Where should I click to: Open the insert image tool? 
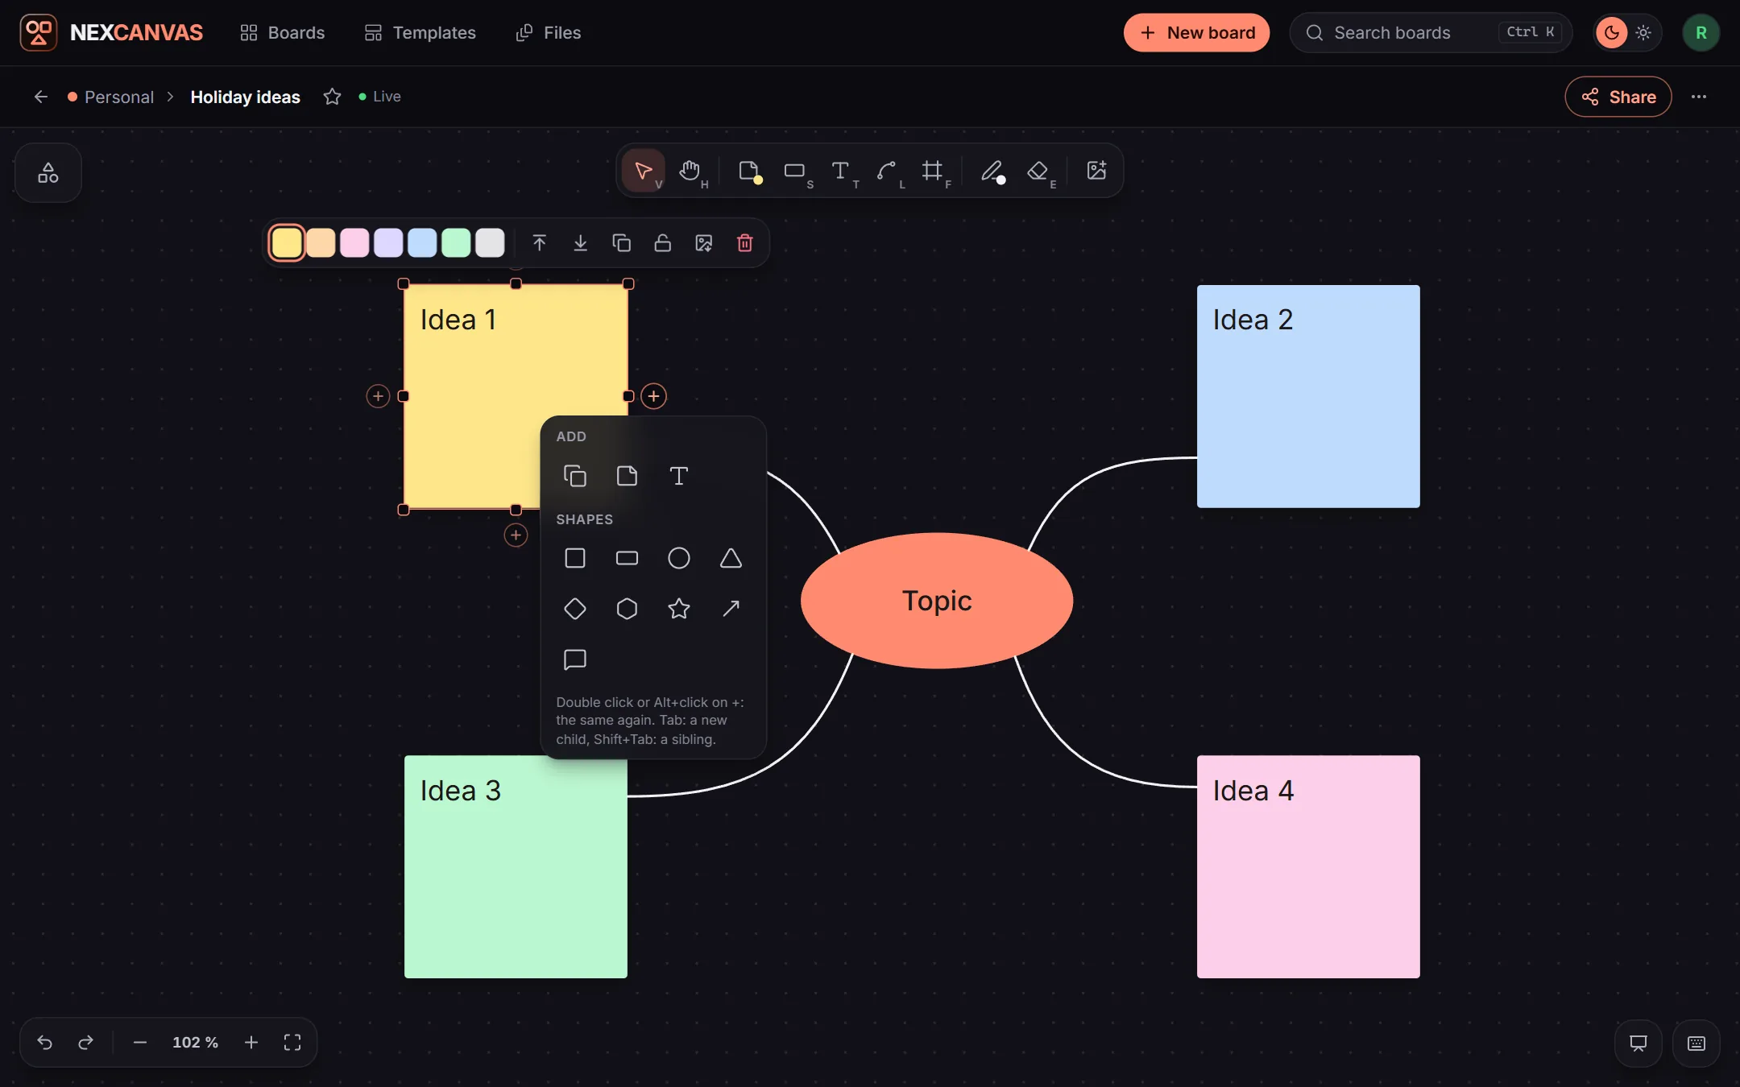point(1096,171)
